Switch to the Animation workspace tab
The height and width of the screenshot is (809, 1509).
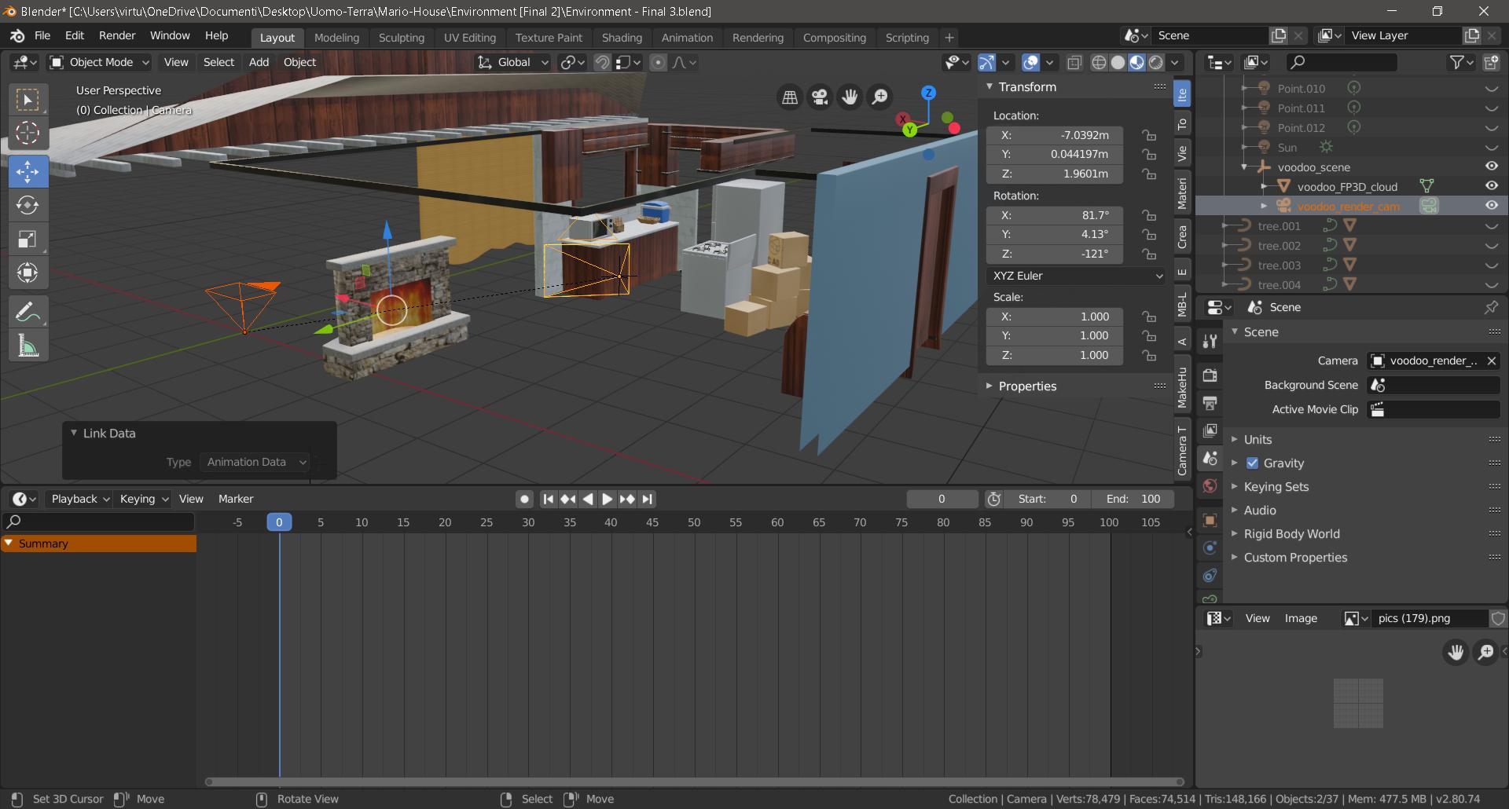coord(687,38)
